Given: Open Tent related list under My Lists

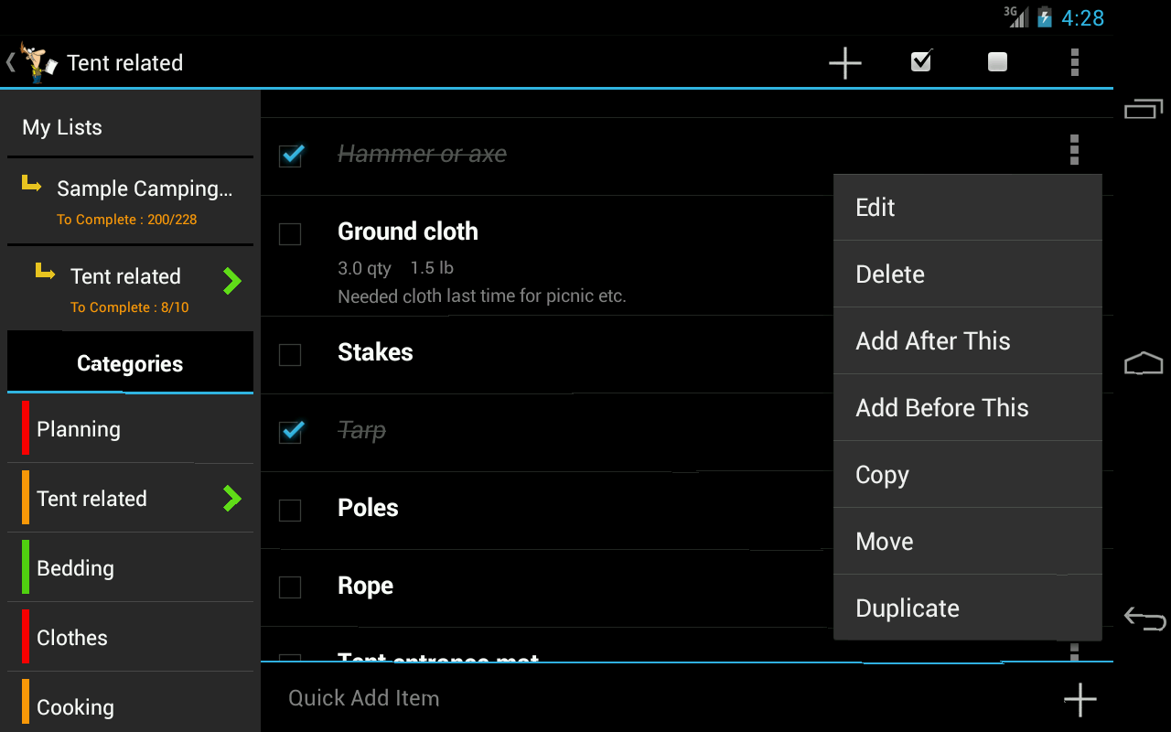Looking at the screenshot, I should 130,289.
